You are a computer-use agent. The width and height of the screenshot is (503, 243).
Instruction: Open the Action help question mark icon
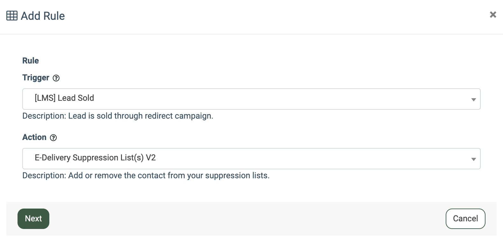pos(53,138)
